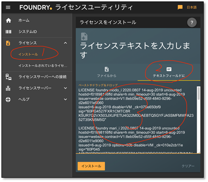Open the システムID page
This screenshot has width=208, height=182.
(x=28, y=32)
